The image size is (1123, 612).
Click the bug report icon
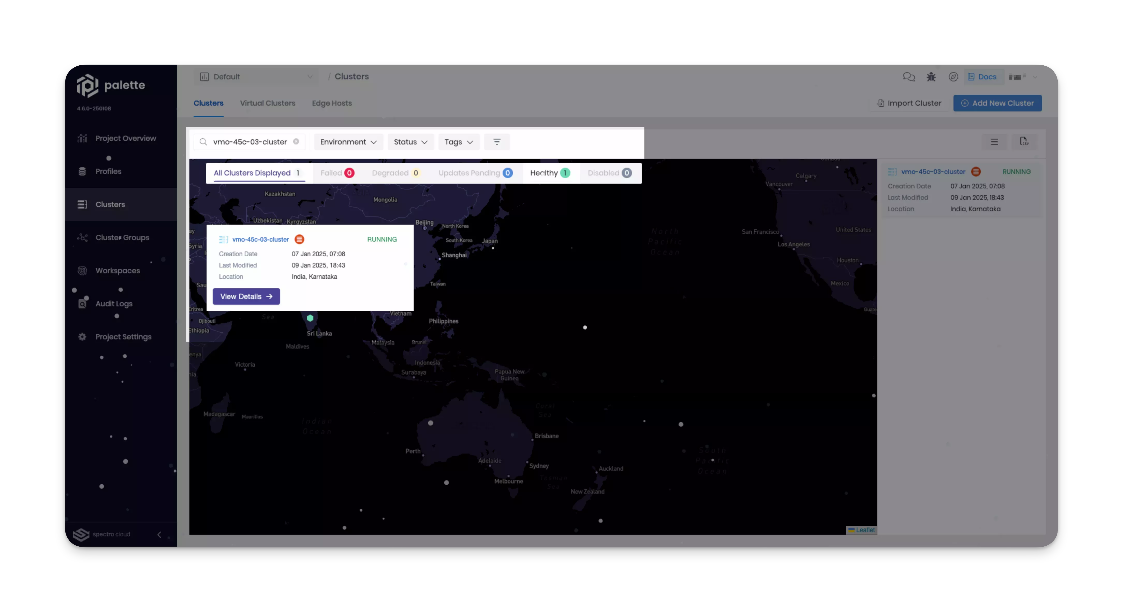tap(931, 77)
